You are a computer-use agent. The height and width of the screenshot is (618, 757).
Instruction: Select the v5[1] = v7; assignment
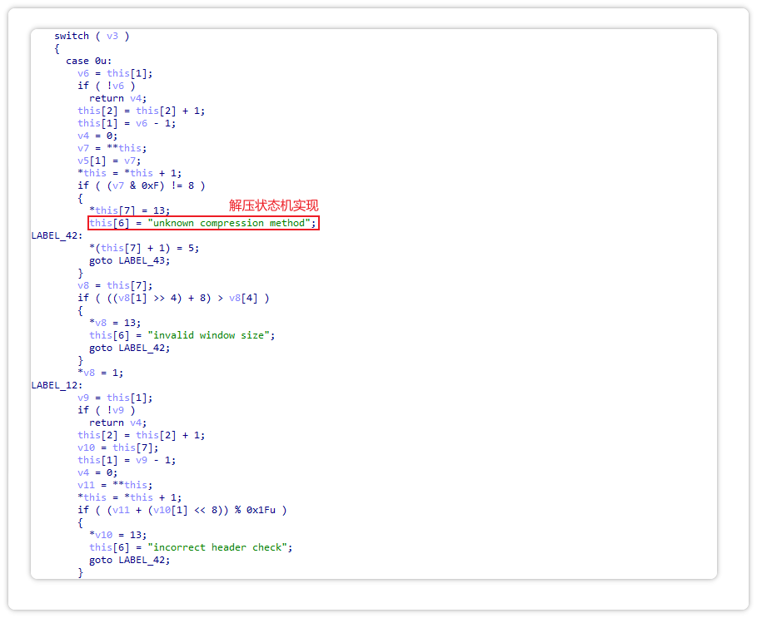pyautogui.click(x=109, y=161)
